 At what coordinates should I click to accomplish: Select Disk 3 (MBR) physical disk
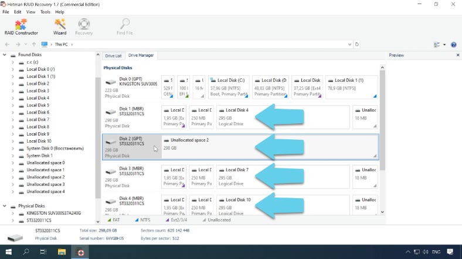[131, 177]
